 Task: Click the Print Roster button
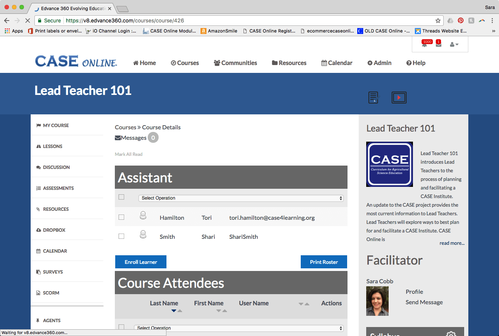pyautogui.click(x=324, y=262)
